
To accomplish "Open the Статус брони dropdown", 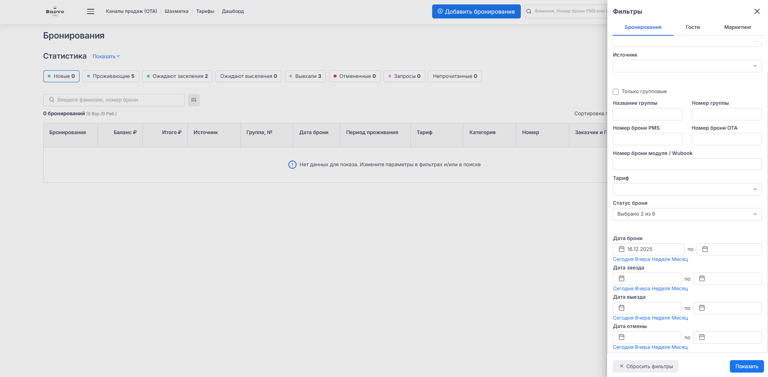I will pyautogui.click(x=687, y=214).
